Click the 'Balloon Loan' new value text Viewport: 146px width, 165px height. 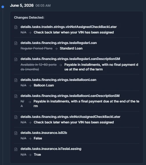44,85
